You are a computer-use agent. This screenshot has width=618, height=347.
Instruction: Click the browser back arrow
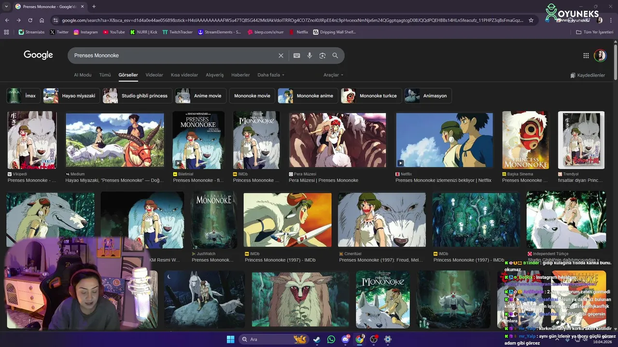(7, 20)
